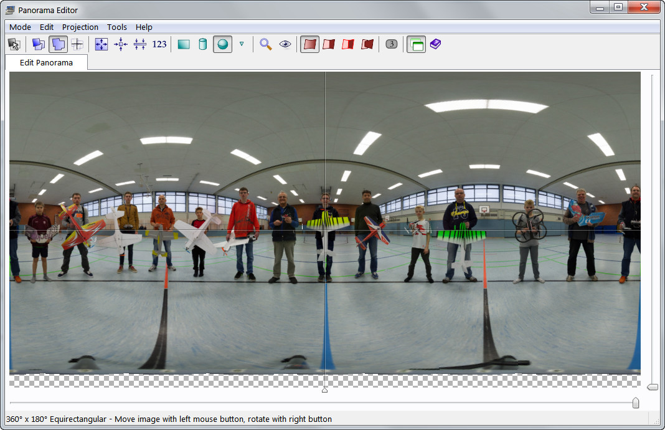Click the vertical field-of-view slider handle
The height and width of the screenshot is (430, 665).
tap(652, 387)
